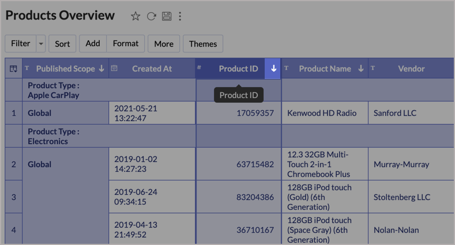Open the Filter dropdown arrow
This screenshot has height=245, width=455.
(x=40, y=44)
